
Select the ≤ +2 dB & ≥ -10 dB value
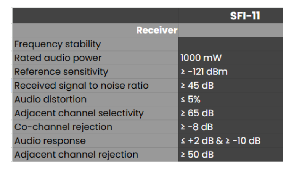[x=220, y=141]
